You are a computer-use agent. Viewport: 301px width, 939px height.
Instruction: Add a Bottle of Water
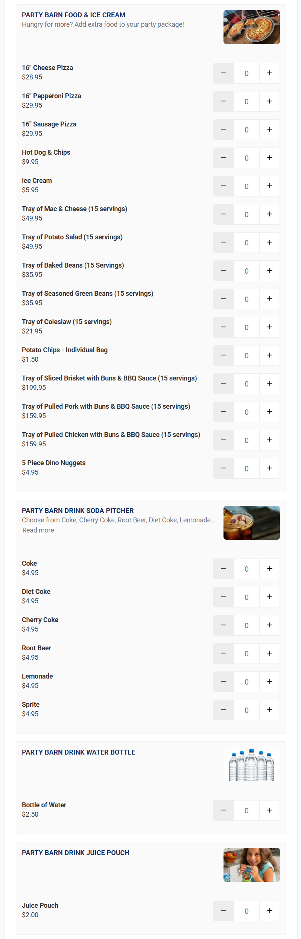point(269,810)
